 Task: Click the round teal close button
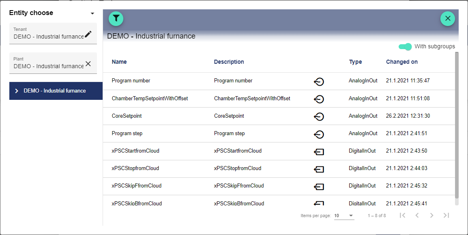(448, 18)
